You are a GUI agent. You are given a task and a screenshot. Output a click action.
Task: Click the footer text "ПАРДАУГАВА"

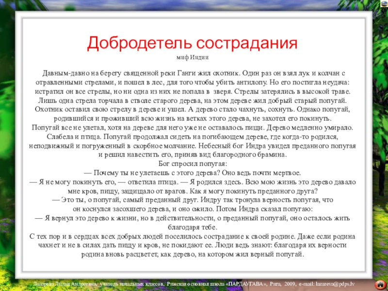[245, 284]
